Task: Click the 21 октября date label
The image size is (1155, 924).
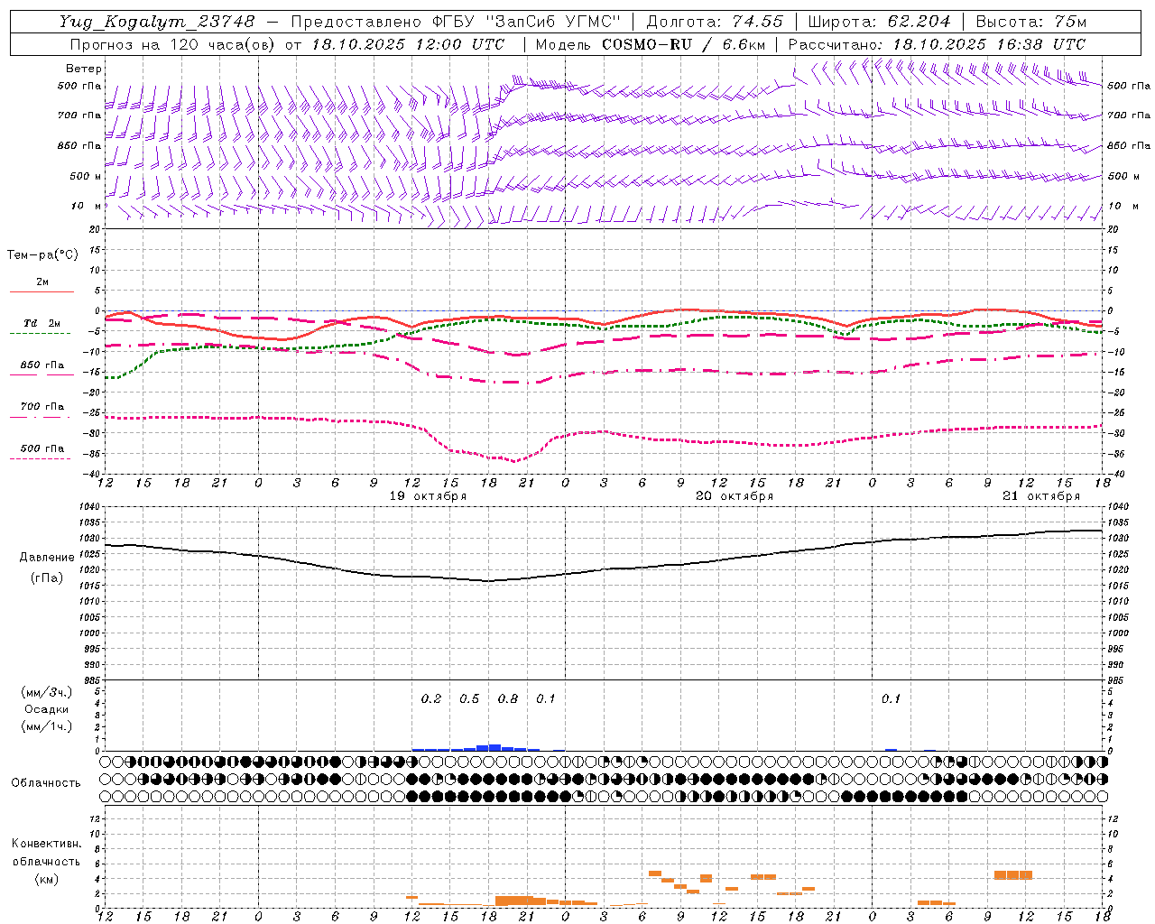Action: [1041, 496]
